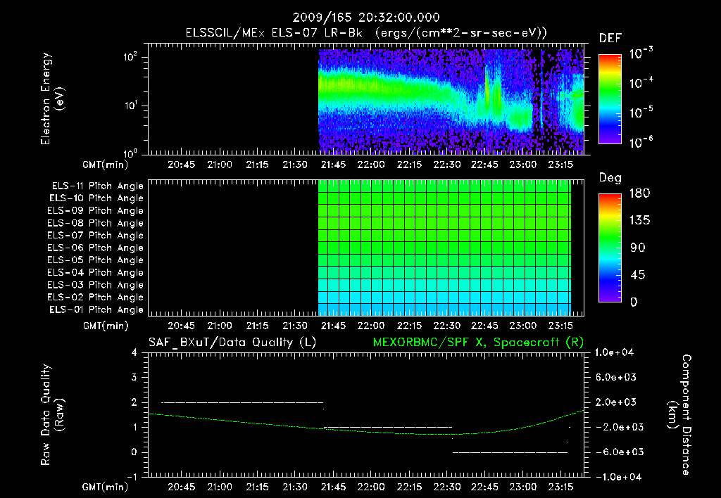
Task: Select the ELS-11 Pitch Angle row label
Action: (97, 186)
